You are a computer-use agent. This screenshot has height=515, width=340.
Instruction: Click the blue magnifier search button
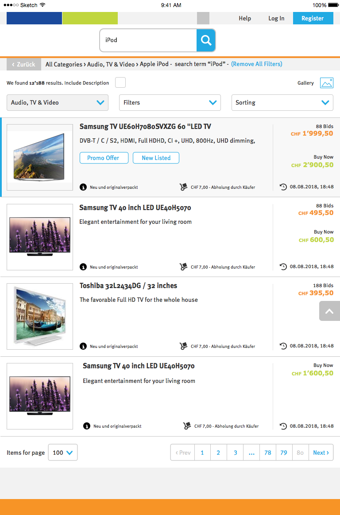point(206,40)
